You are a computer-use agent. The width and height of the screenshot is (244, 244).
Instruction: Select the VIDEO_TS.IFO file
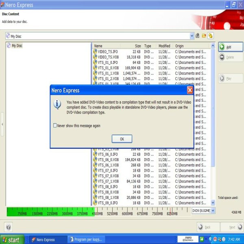tap(108, 52)
